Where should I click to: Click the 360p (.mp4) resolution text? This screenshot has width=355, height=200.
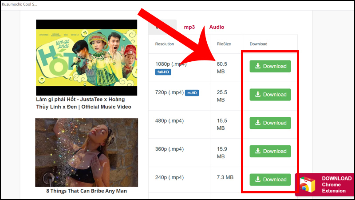(x=170, y=149)
